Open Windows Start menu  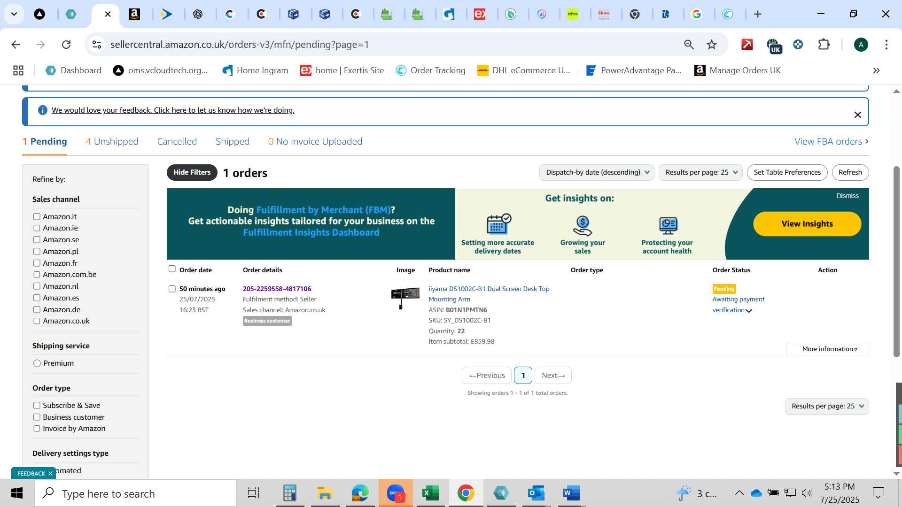[x=17, y=493]
